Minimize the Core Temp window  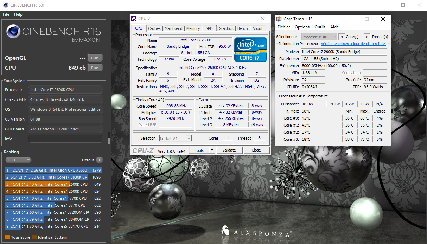(x=351, y=19)
